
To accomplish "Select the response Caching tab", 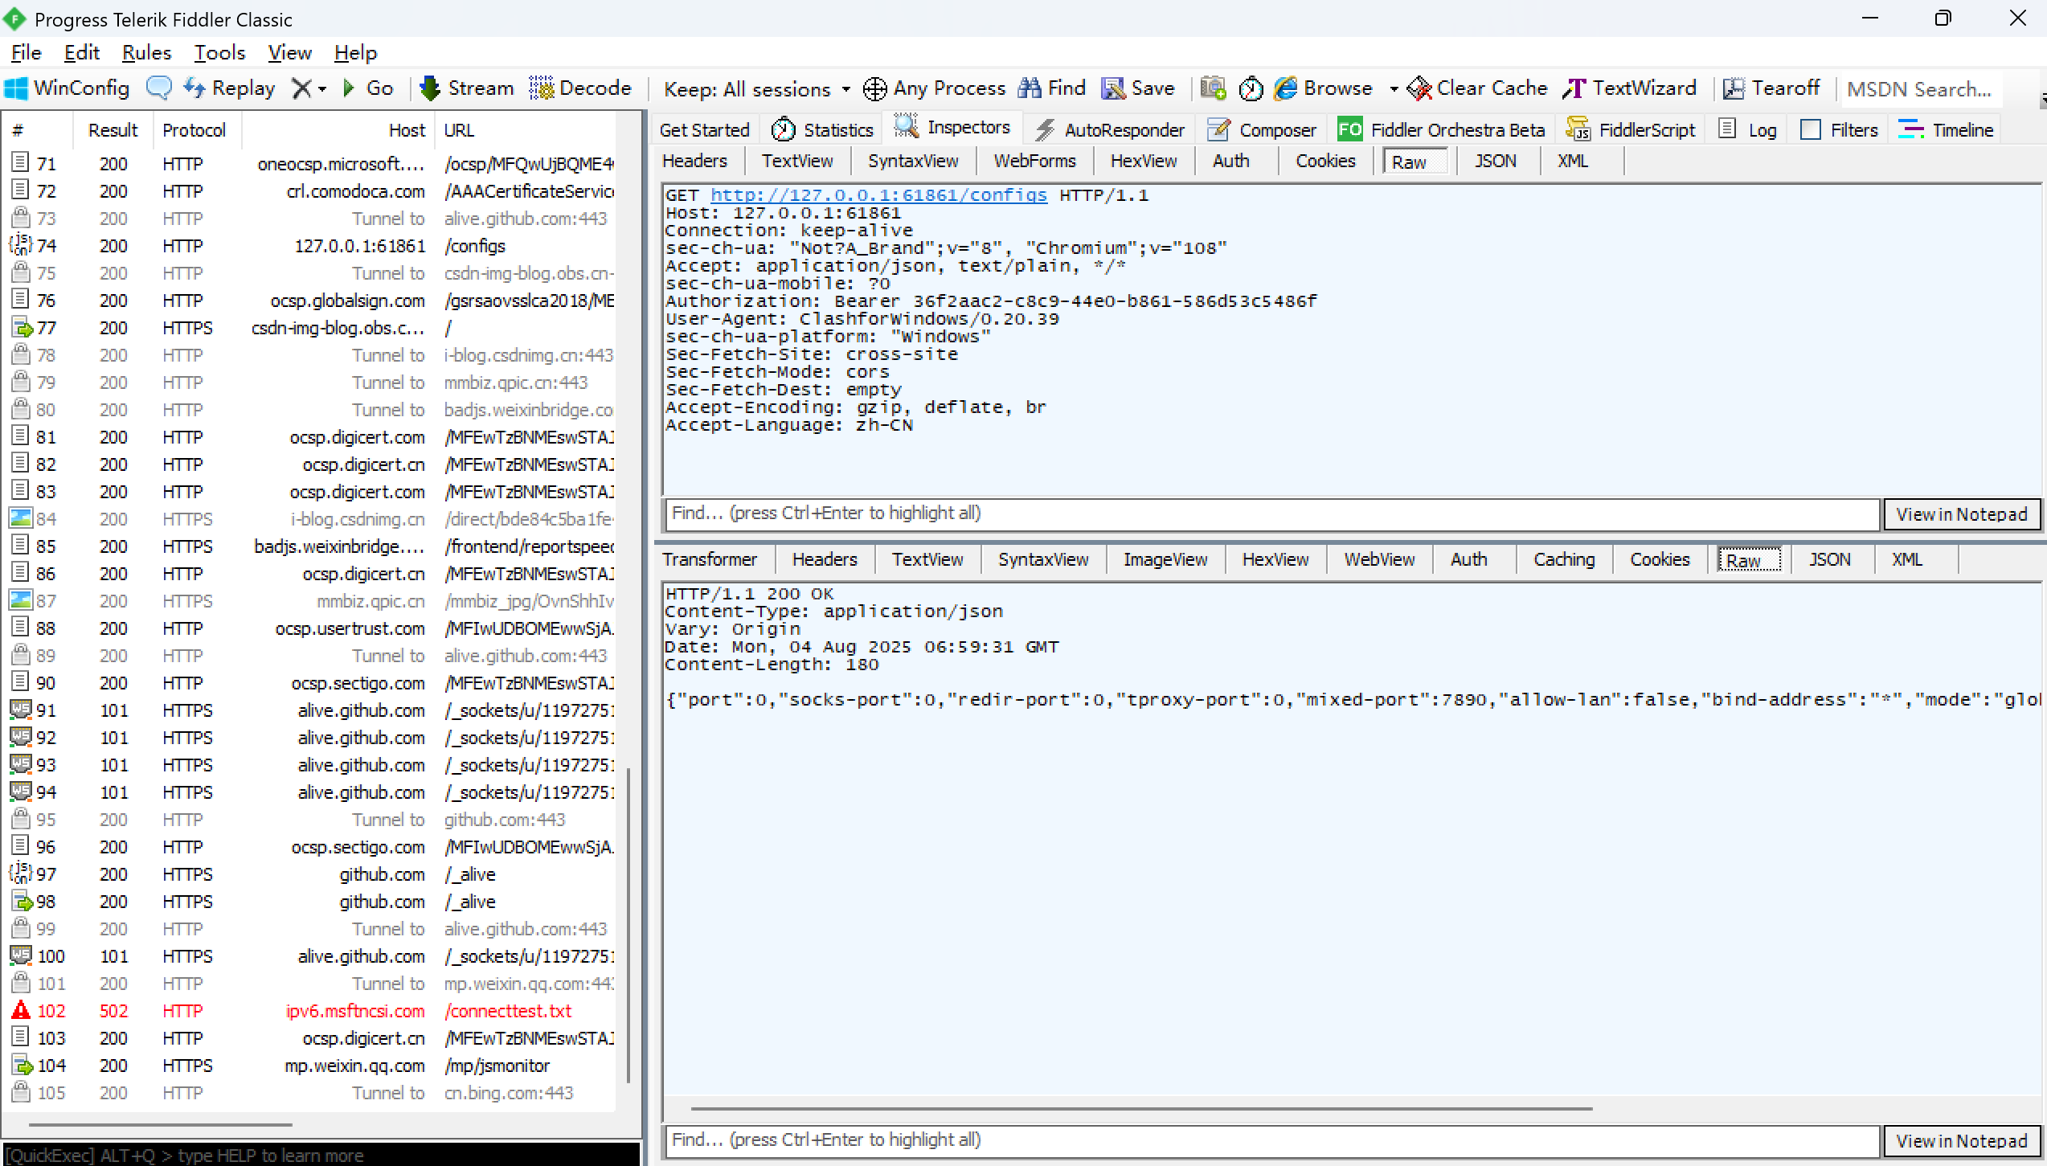I will [1563, 560].
